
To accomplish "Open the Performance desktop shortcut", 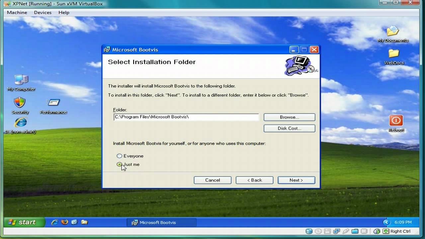I will pos(53,103).
